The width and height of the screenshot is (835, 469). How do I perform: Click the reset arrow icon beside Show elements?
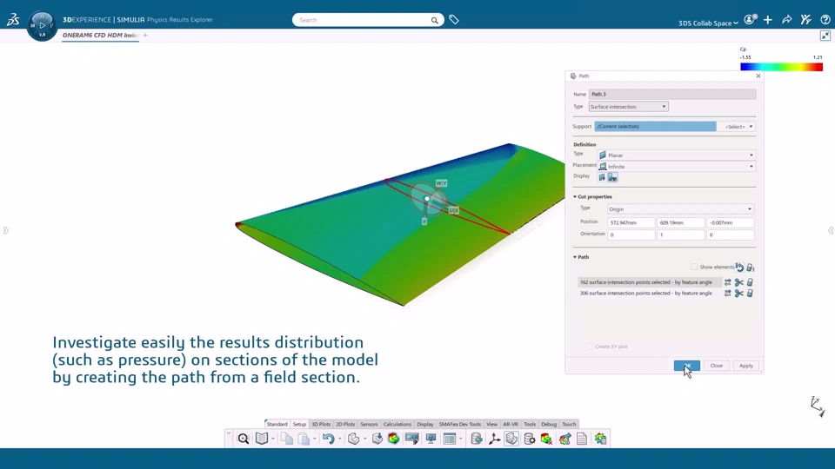(x=739, y=267)
